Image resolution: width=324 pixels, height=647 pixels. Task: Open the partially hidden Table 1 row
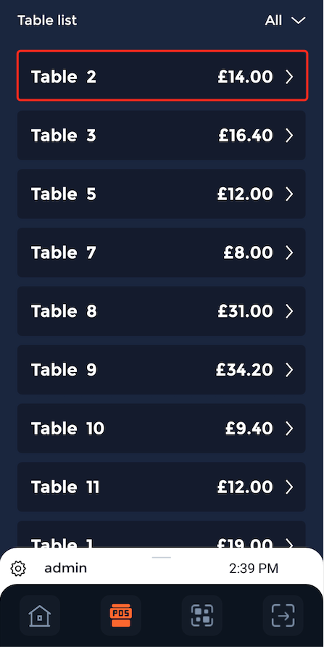point(162,535)
